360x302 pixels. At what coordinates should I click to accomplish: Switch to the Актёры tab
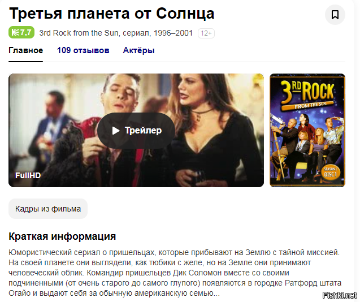138,50
